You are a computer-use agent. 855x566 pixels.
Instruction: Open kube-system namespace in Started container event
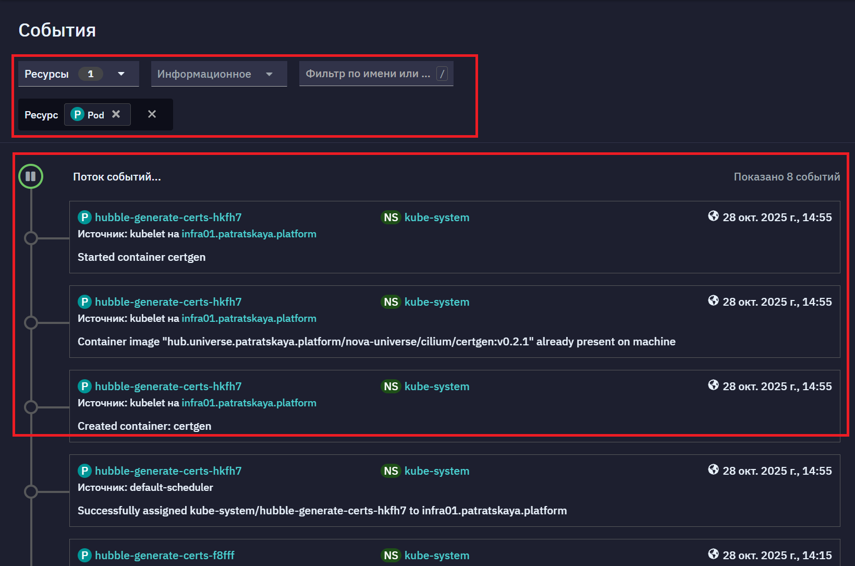click(x=437, y=217)
